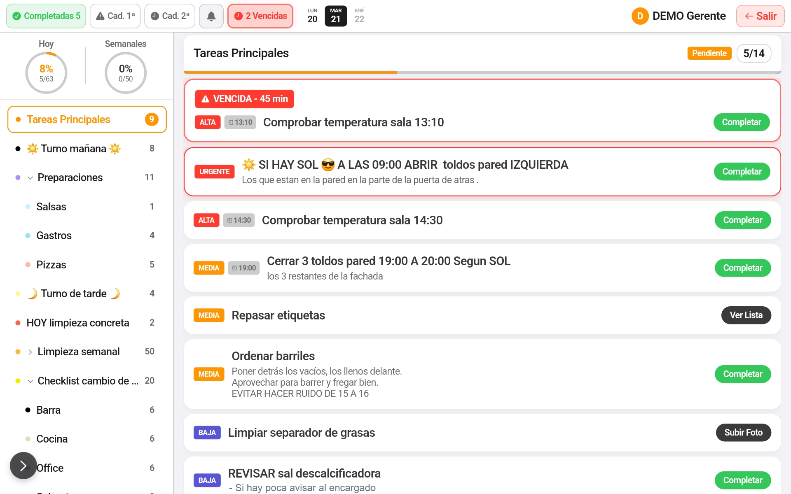Open HOY limpieza concreta list

coord(87,323)
